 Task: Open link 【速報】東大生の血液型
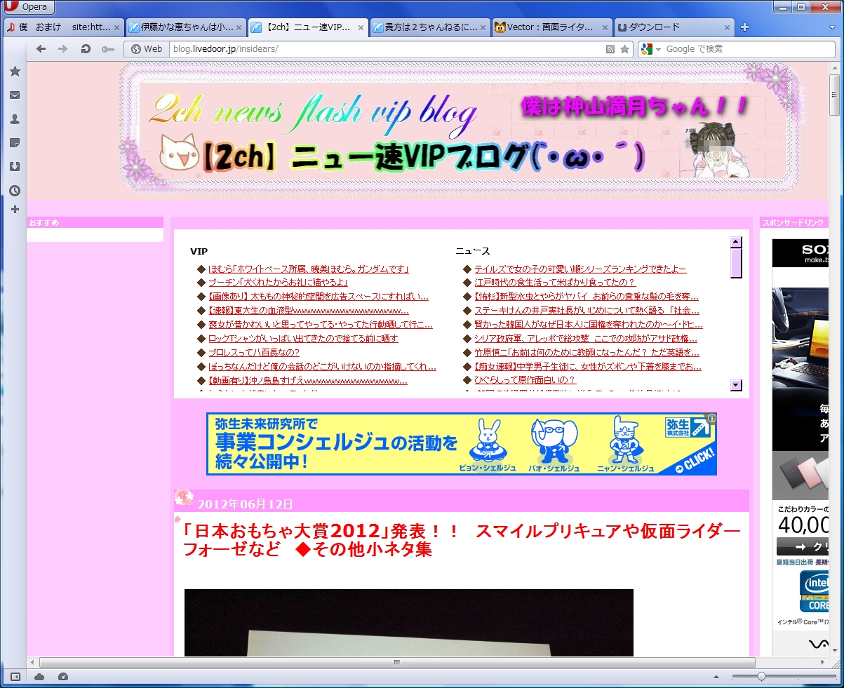pos(308,311)
